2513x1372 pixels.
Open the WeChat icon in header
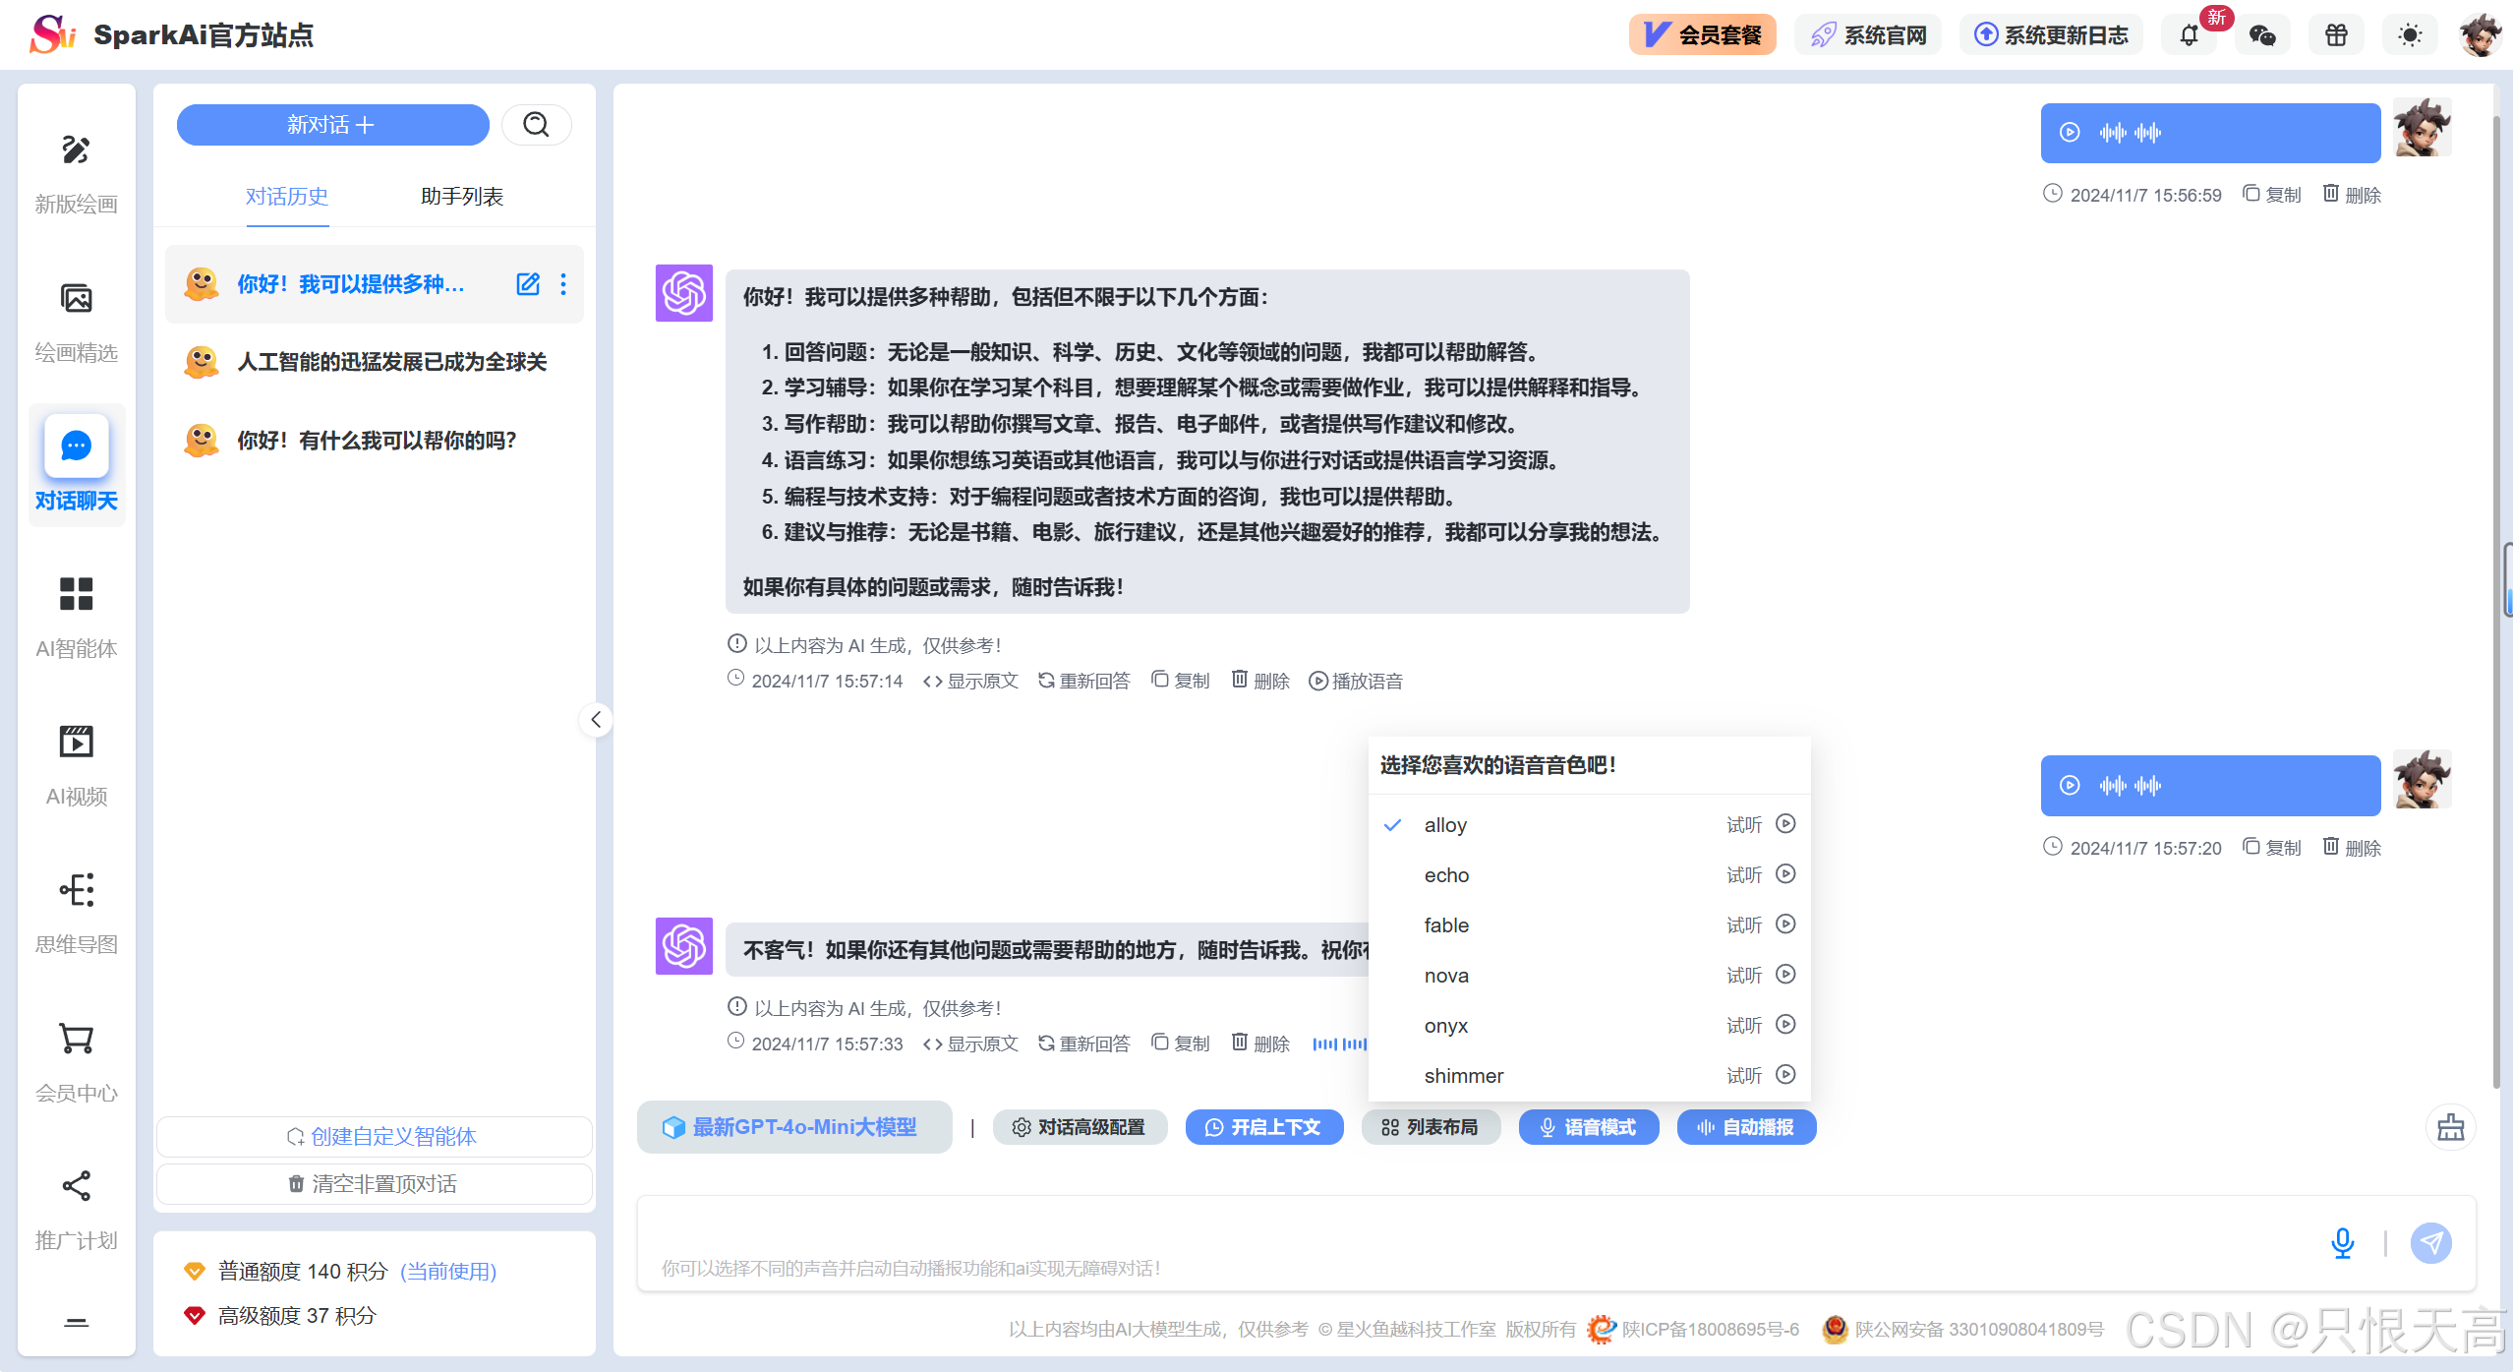pyautogui.click(x=2262, y=35)
